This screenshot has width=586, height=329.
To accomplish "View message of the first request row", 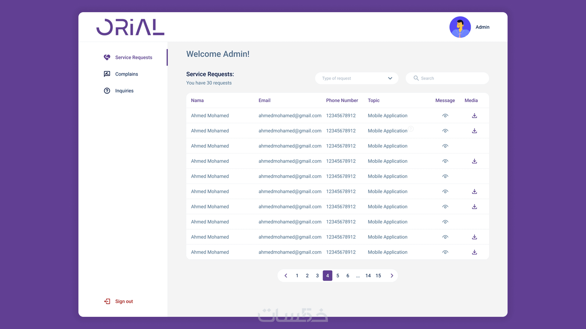I will tap(445, 116).
